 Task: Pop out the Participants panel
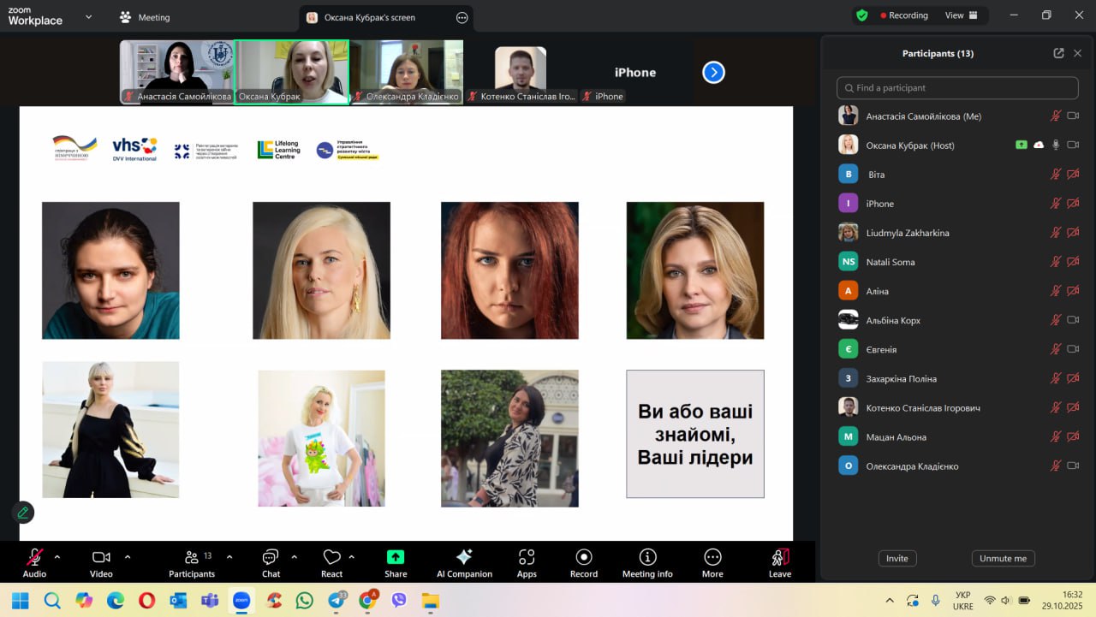[x=1058, y=53]
